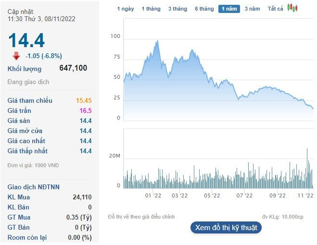317x245 pixels.
Task: Click the price chart peak near 01 '22
Action: 157,41
